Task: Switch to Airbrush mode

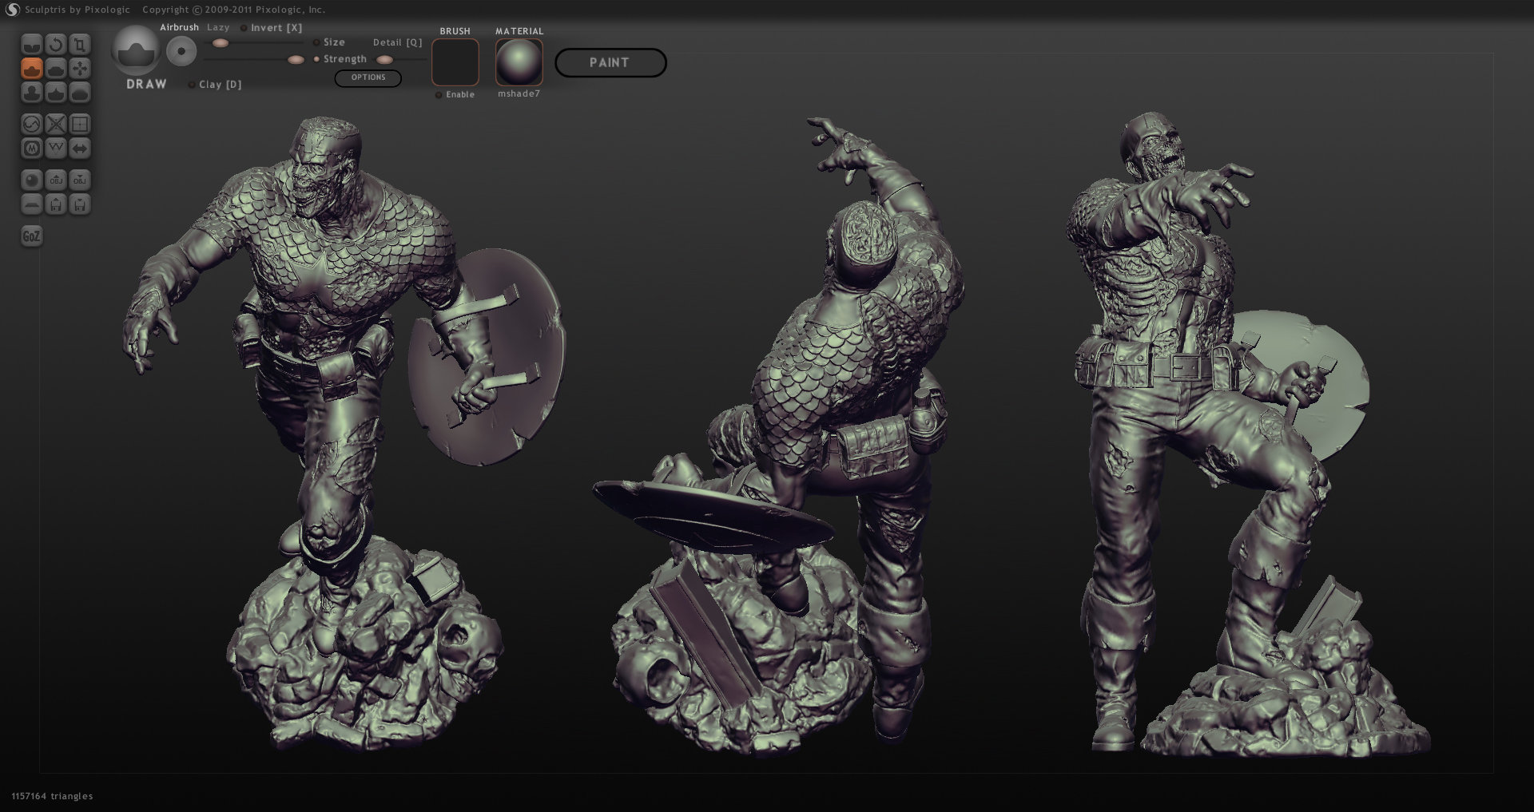Action: click(x=180, y=26)
